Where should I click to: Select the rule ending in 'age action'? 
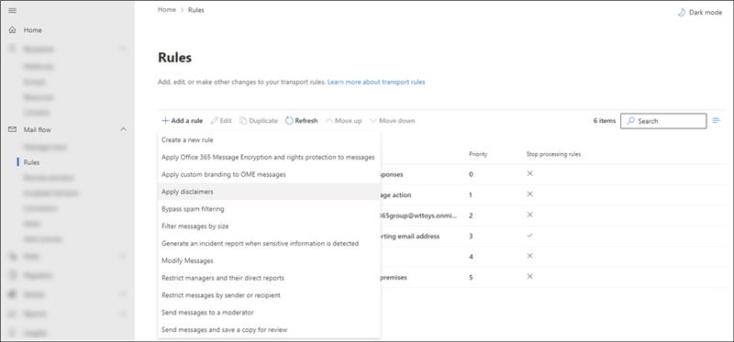[396, 195]
